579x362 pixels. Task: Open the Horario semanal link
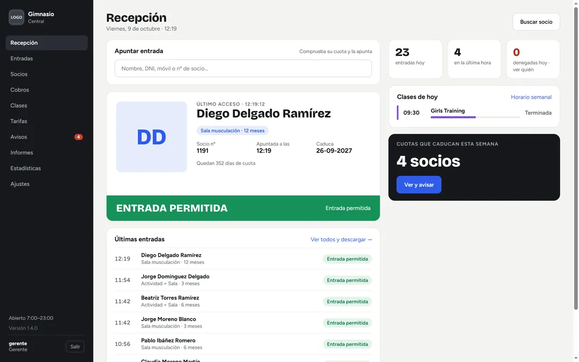click(531, 97)
